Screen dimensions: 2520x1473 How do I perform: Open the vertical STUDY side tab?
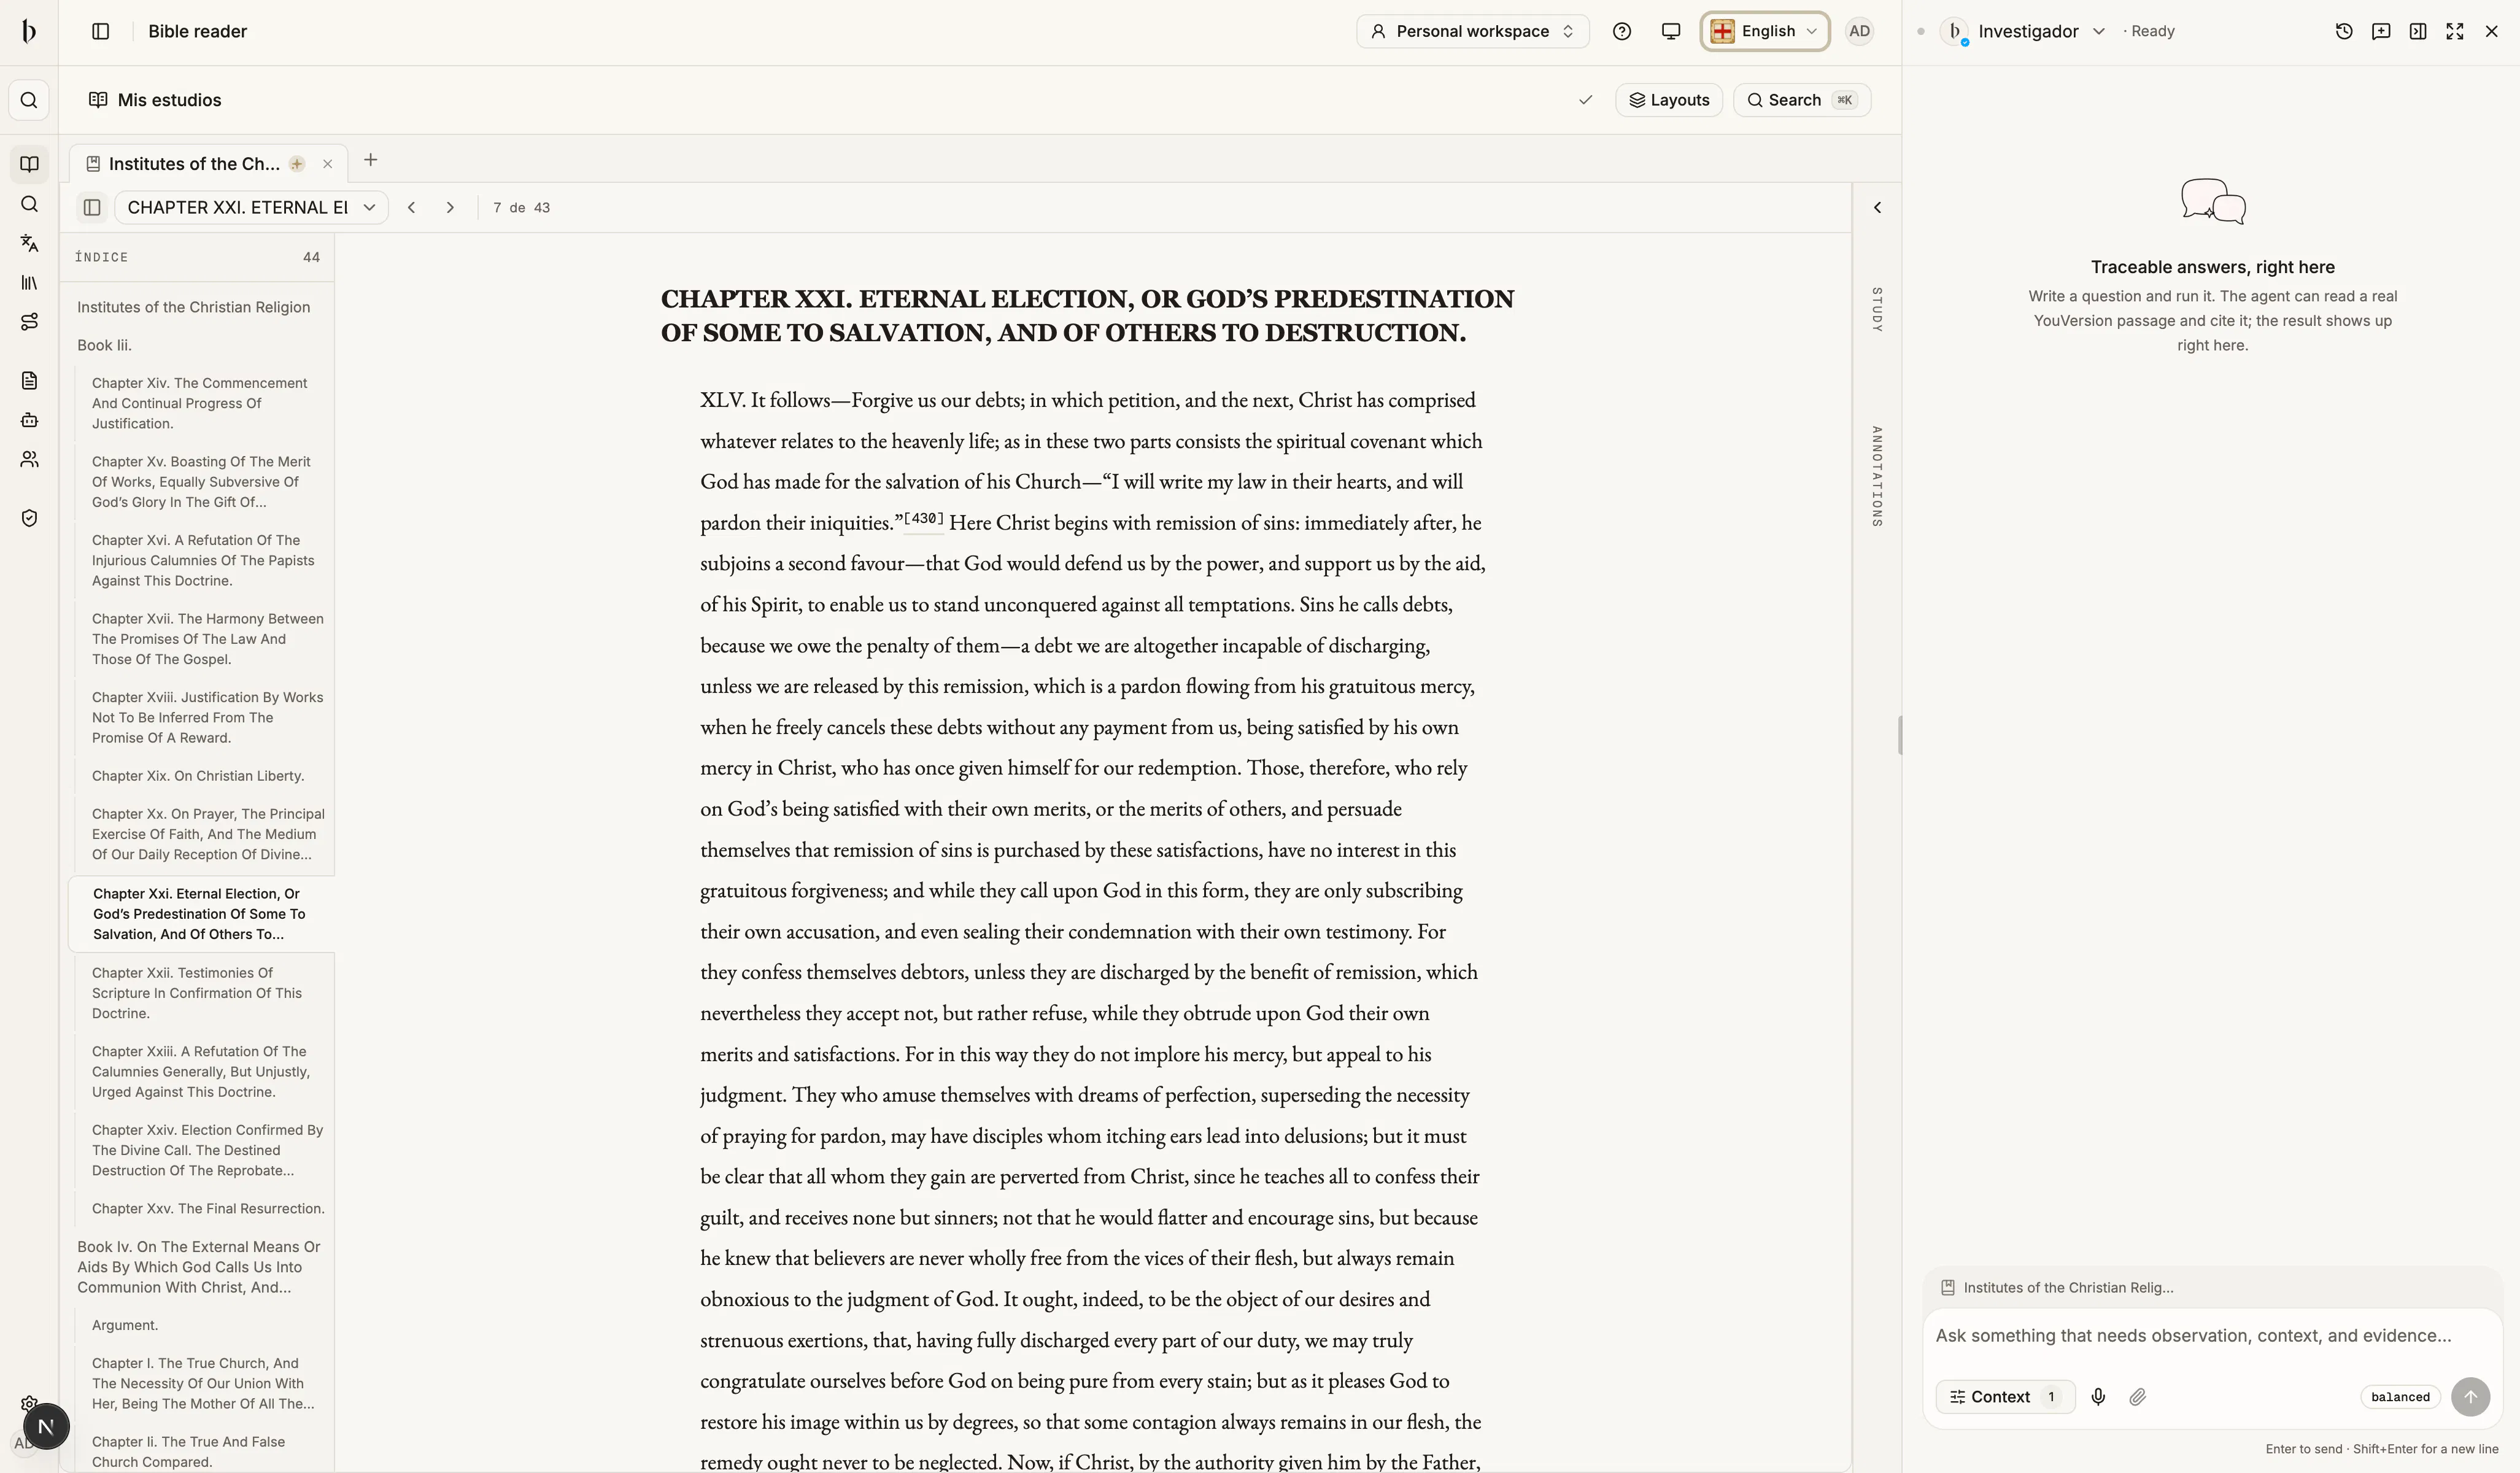pos(1877,310)
